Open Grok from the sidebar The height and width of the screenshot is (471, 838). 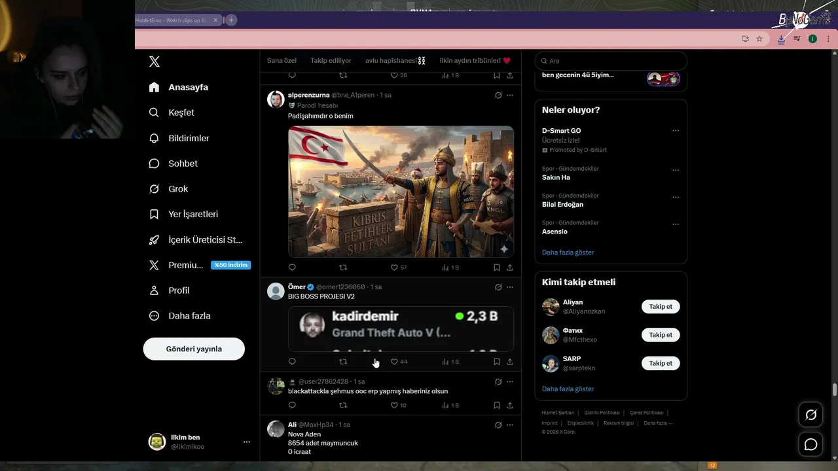pyautogui.click(x=168, y=189)
